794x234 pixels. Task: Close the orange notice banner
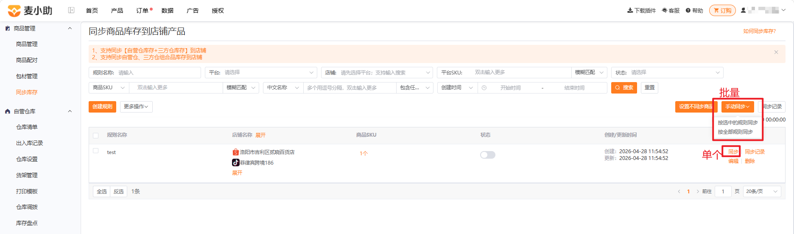[x=776, y=52]
